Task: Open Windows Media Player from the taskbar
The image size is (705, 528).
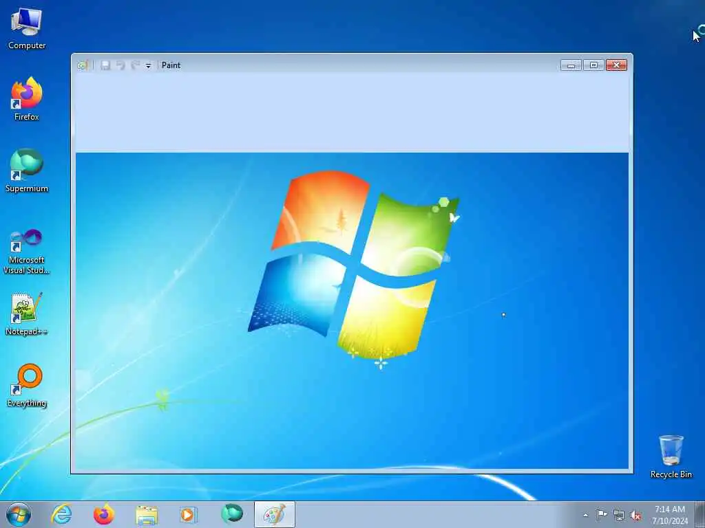Action: (189, 514)
